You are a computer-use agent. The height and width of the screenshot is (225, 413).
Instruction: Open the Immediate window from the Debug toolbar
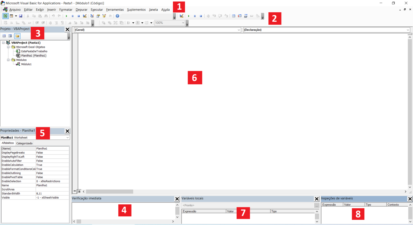point(240,16)
